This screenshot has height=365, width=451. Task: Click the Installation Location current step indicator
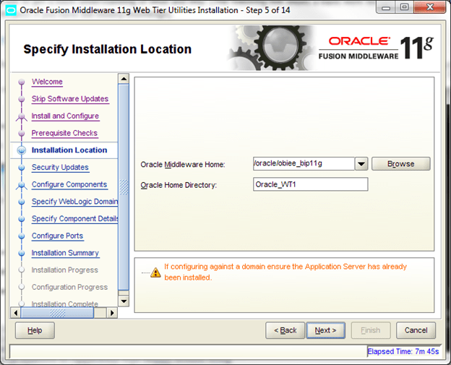[x=22, y=150]
